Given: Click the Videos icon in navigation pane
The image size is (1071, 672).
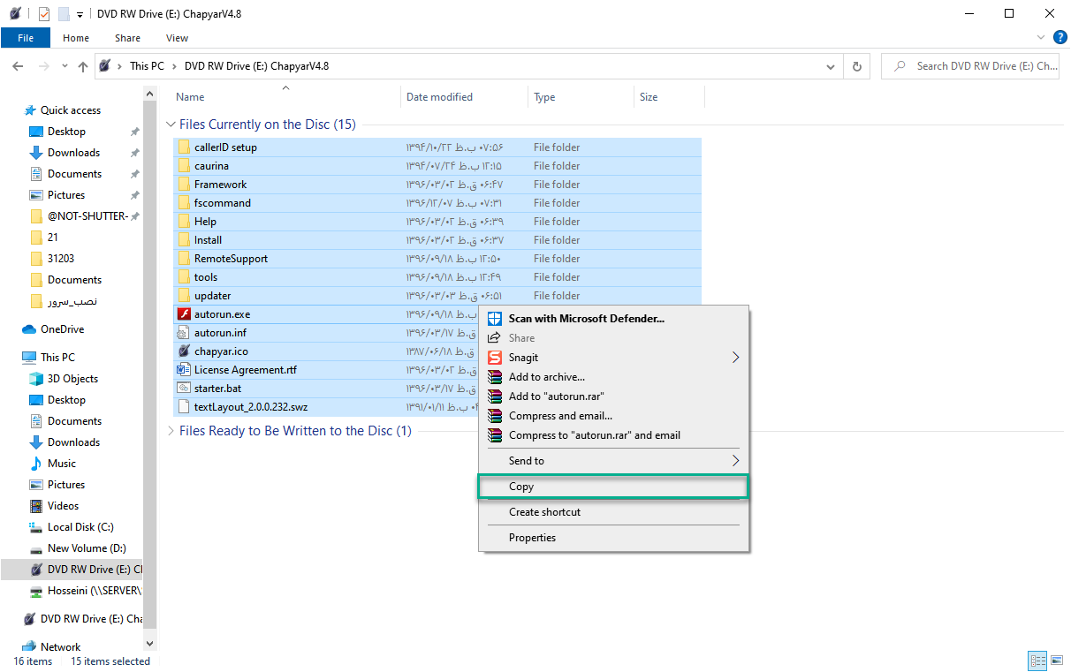Looking at the screenshot, I should point(36,506).
